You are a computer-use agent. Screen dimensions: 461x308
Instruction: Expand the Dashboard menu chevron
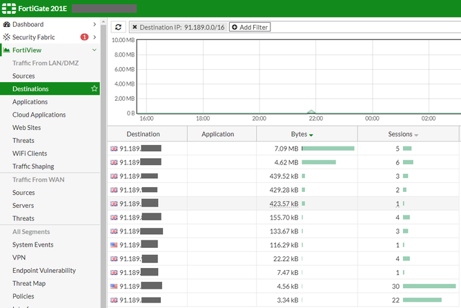[95, 24]
